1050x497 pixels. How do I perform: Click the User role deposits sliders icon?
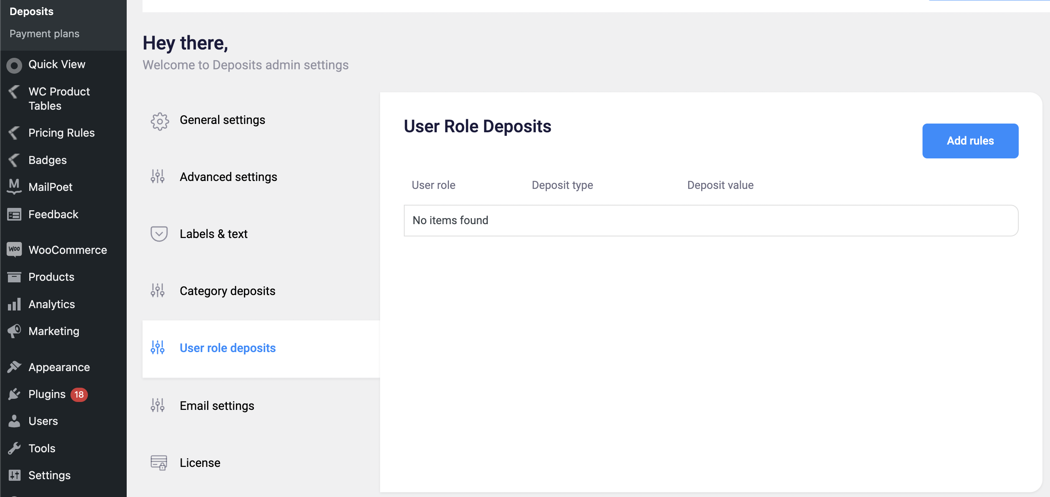158,348
